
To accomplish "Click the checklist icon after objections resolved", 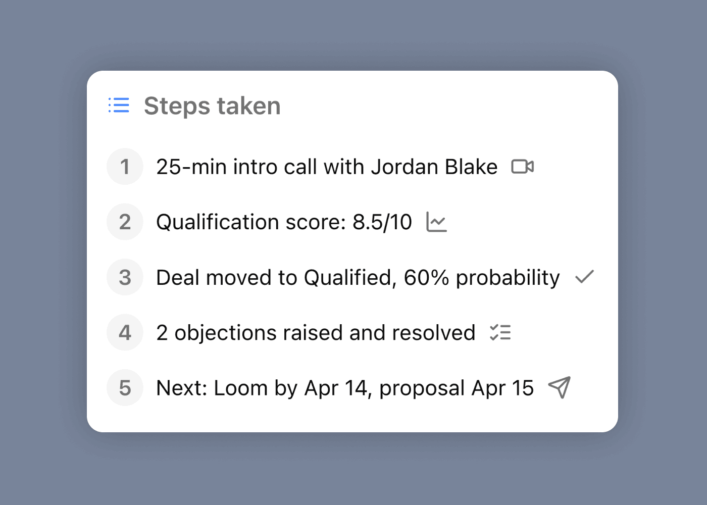I will [500, 333].
